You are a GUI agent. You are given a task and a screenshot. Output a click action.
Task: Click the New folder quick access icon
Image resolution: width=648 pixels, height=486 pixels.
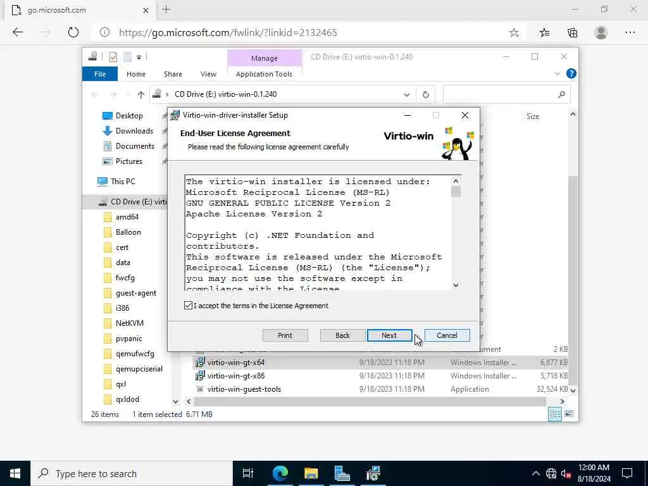(128, 57)
